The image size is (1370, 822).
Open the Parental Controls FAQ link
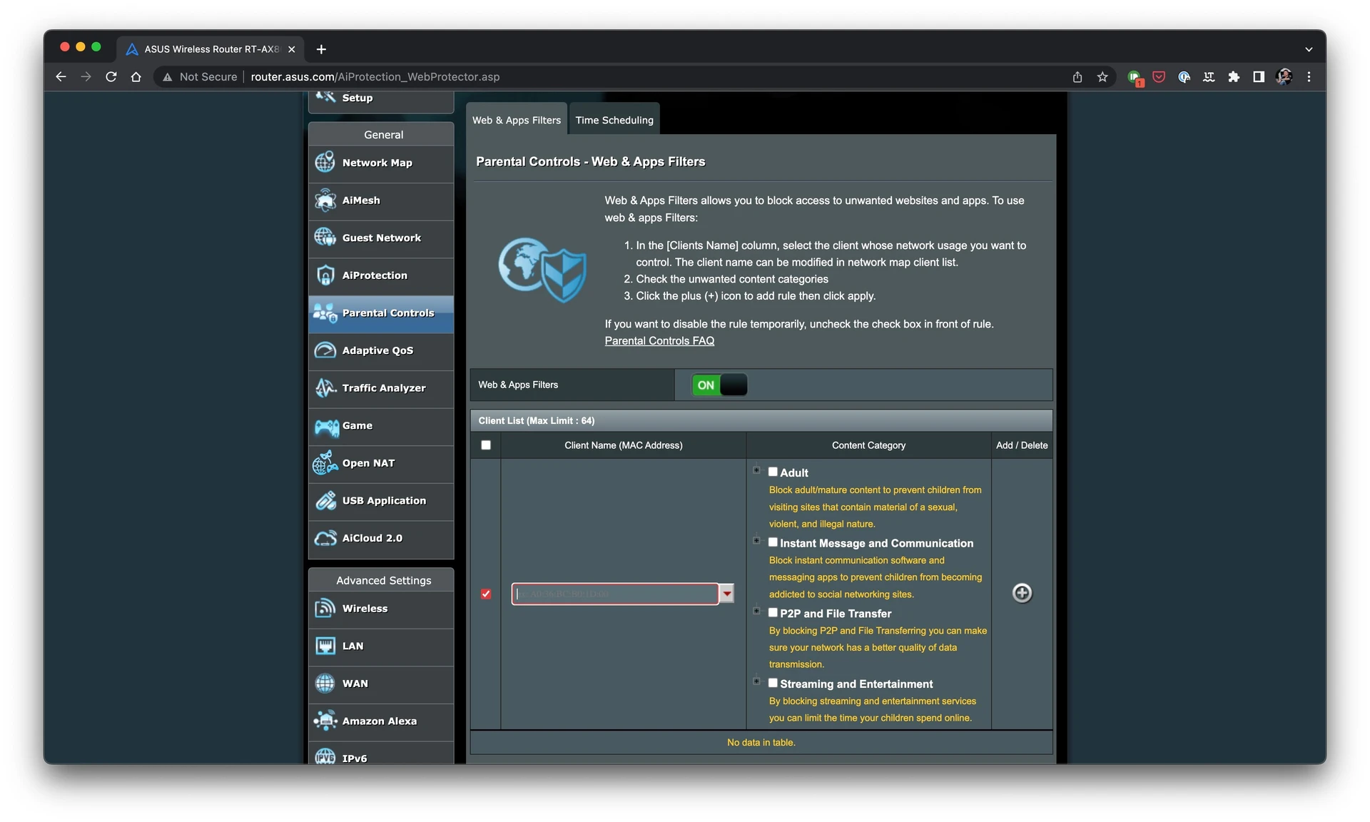click(x=659, y=341)
